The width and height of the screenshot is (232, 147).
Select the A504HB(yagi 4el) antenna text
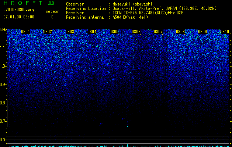[130, 17]
